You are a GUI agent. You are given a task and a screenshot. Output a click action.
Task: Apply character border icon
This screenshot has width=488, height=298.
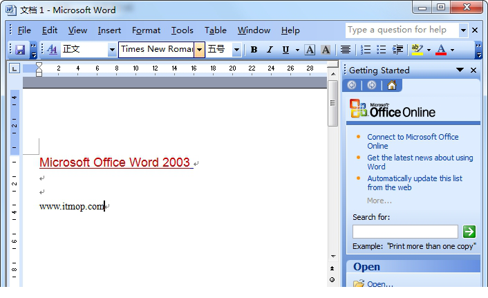[x=310, y=50]
